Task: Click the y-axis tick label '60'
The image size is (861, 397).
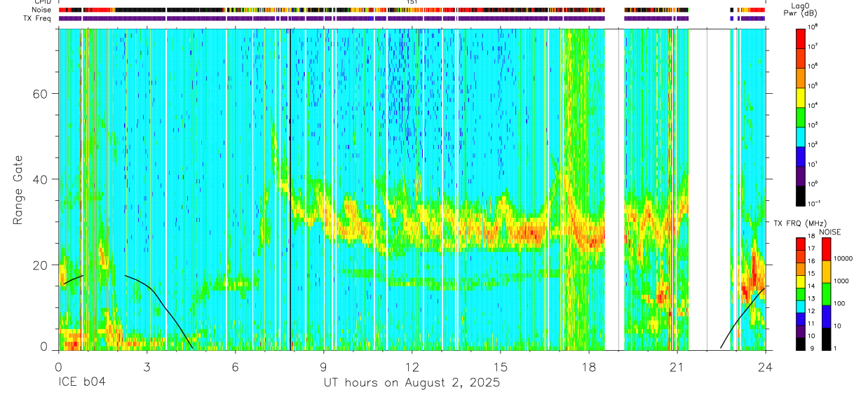Action: pos(39,94)
